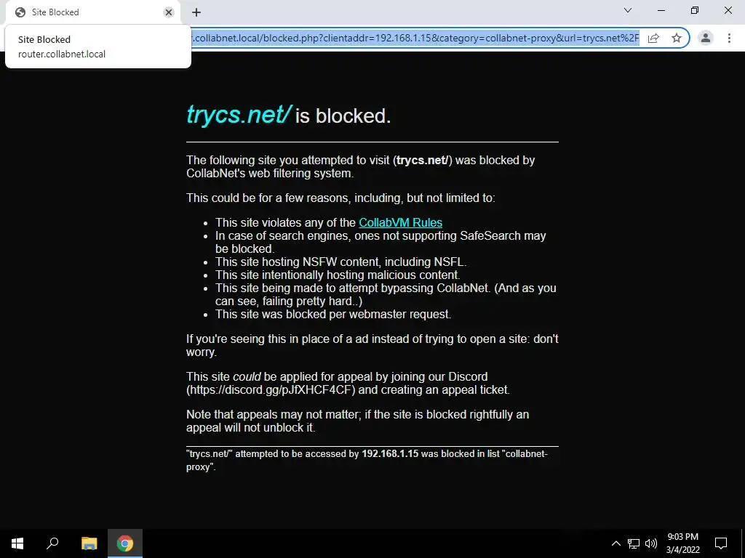The image size is (745, 558).
Task: Click the address bar URL field
Action: [415, 38]
